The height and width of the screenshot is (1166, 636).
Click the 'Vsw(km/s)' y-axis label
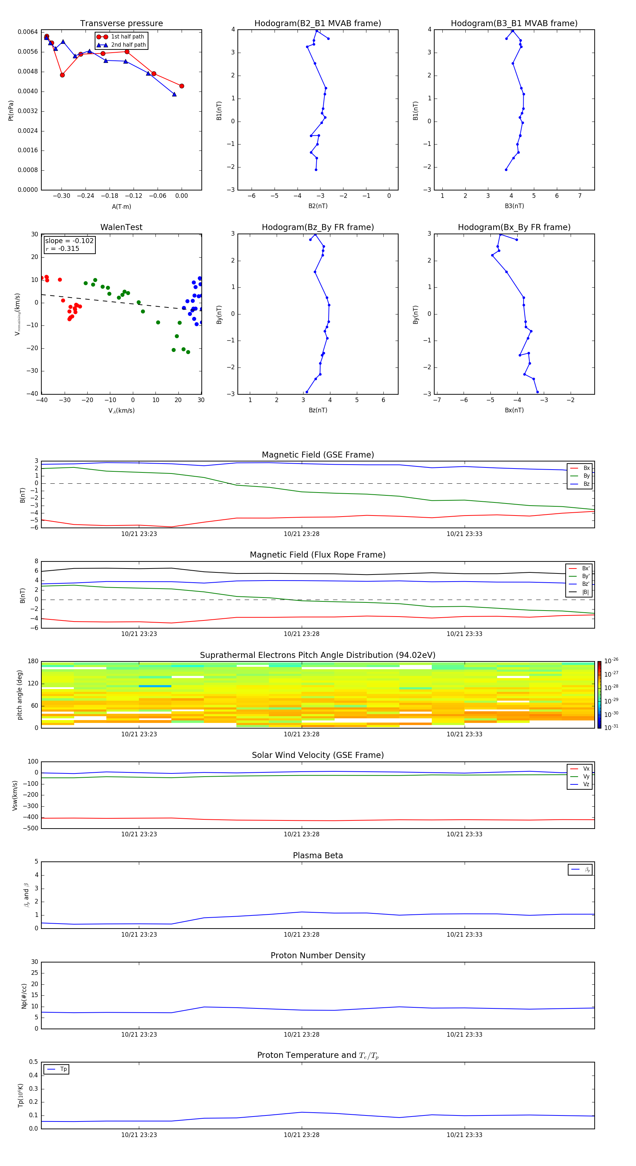pos(15,795)
